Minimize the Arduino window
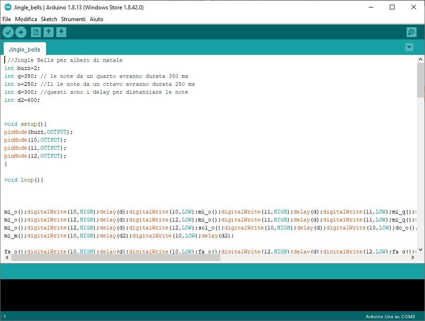 [x=371, y=8]
